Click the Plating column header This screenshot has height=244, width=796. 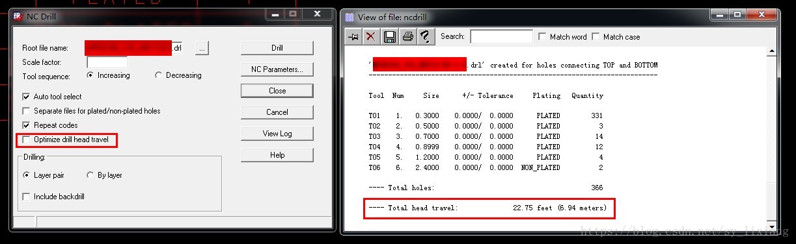547,95
